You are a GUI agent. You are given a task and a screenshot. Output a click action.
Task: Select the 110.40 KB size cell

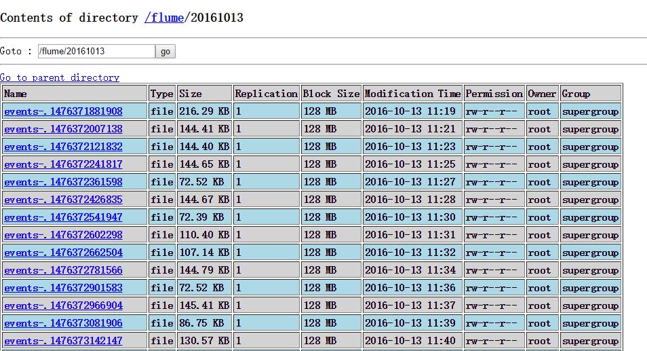coord(204,235)
